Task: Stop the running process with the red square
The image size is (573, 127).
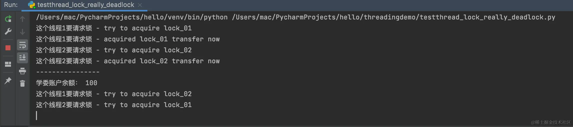Action: click(x=8, y=48)
